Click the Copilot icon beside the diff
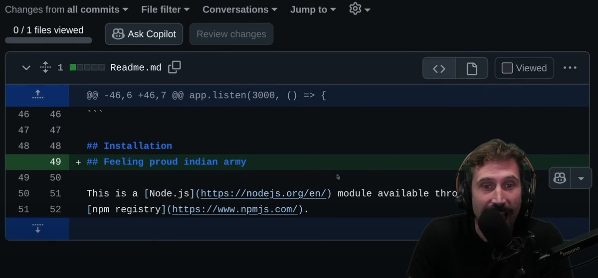Screen dimensions: 598x278 pos(560,178)
